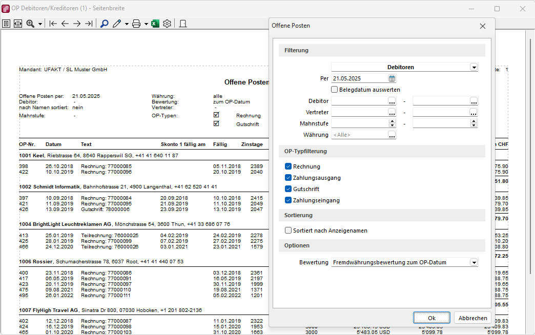Image resolution: width=535 pixels, height=335 pixels.
Task: Expand the Bewertung combo box
Action: (x=474, y=262)
